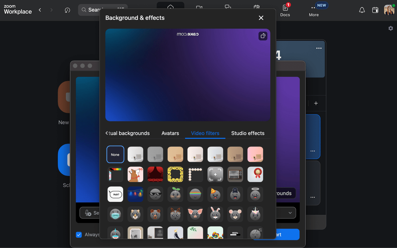Select the sunglasses video filter
The height and width of the screenshot is (248, 397).
tap(155, 194)
